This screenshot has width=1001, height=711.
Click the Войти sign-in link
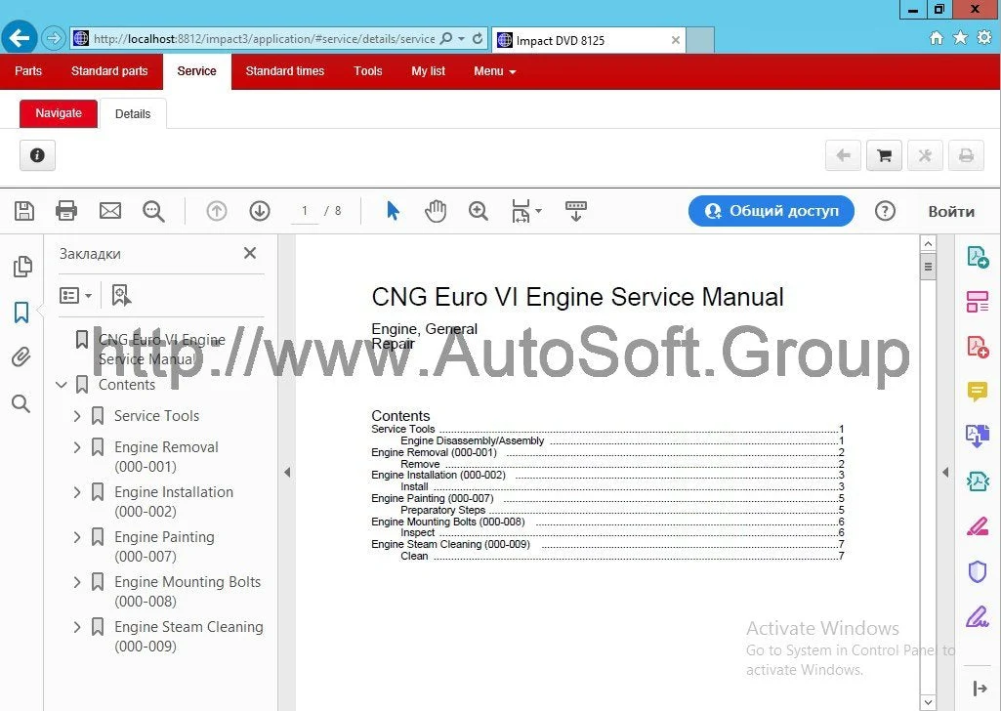950,211
